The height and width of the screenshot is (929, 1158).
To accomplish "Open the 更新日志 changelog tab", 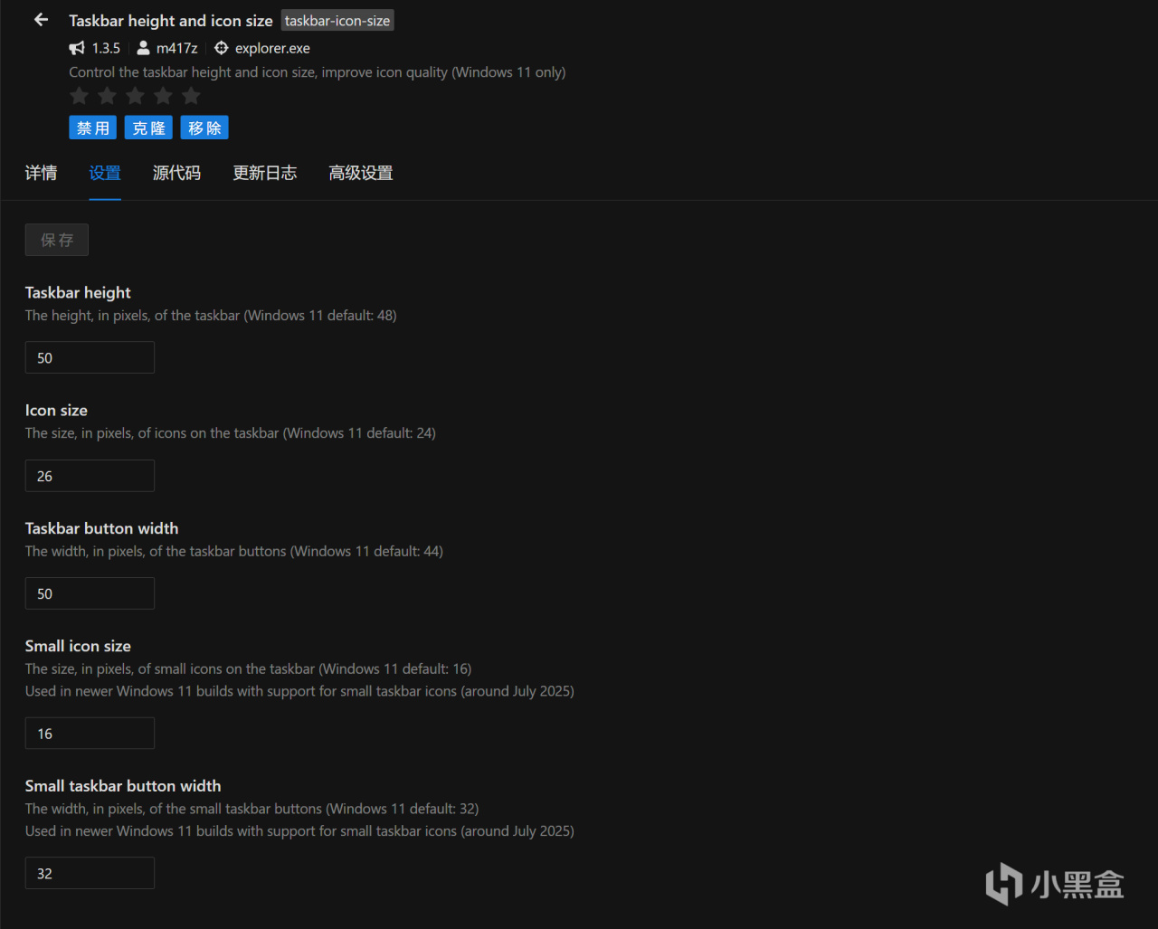I will [x=264, y=173].
